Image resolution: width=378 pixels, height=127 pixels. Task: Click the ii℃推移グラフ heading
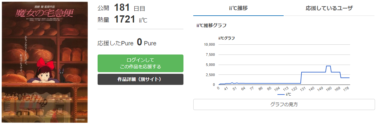[211, 25]
